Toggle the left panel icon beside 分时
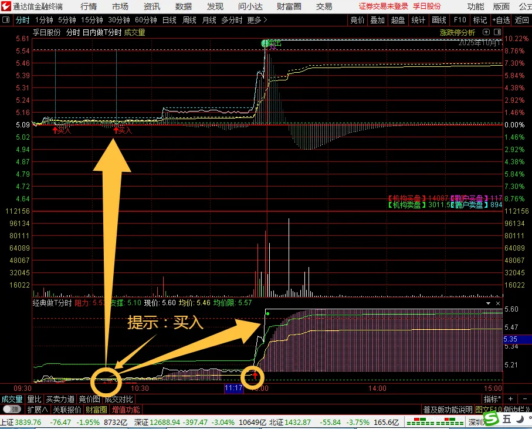The height and width of the screenshot is (429, 532). click(x=6, y=20)
